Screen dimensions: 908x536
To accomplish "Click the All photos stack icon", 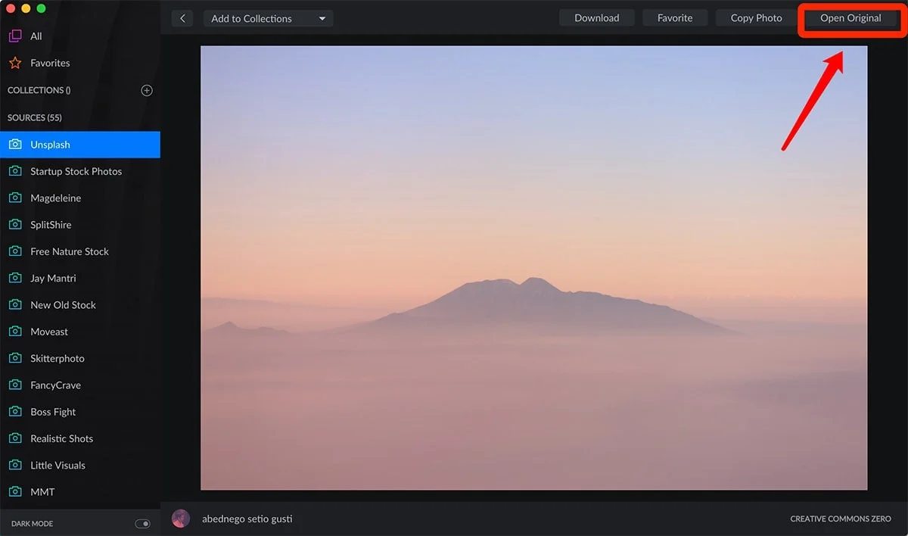I will 14,36.
